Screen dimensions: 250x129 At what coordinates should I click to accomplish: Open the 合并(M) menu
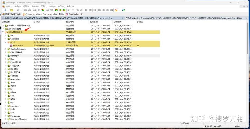pos(35,6)
